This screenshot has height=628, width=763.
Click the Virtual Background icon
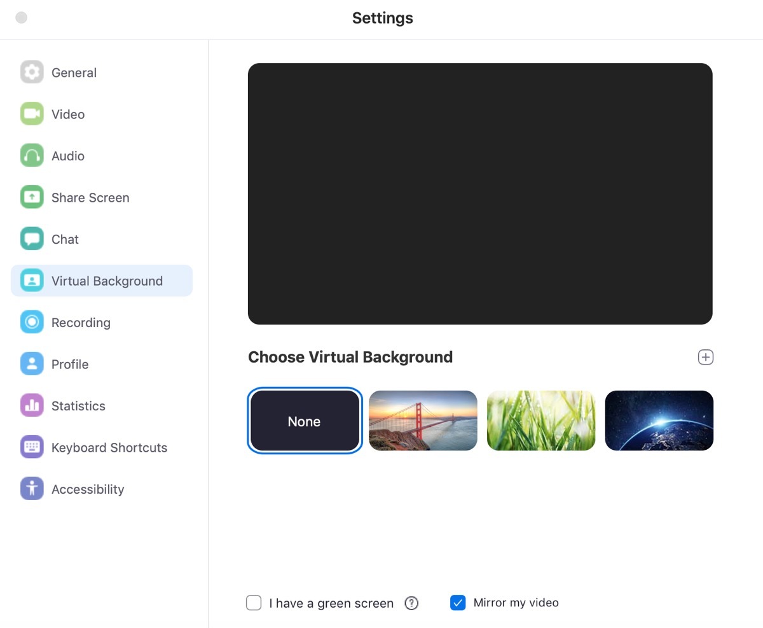tap(31, 280)
